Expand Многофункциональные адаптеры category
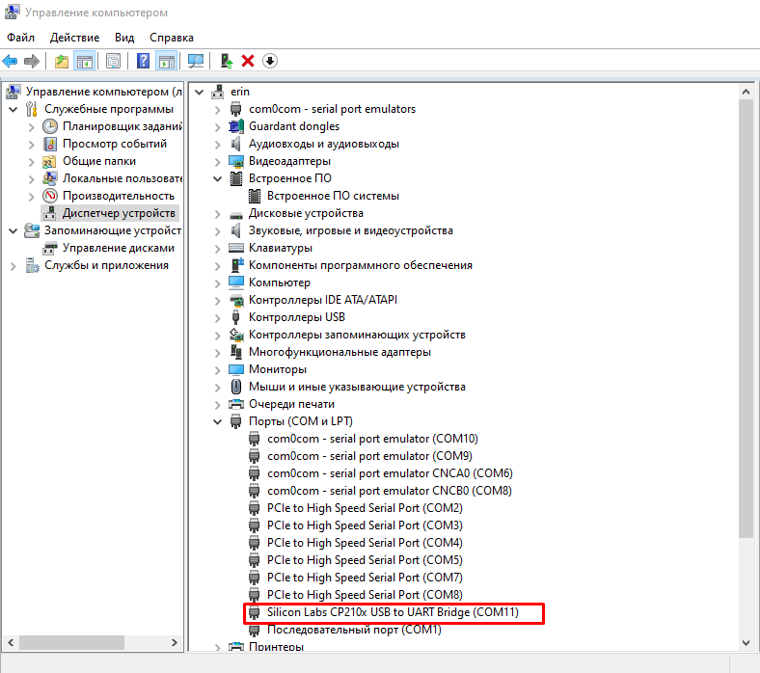Image resolution: width=760 pixels, height=673 pixels. pyautogui.click(x=218, y=353)
